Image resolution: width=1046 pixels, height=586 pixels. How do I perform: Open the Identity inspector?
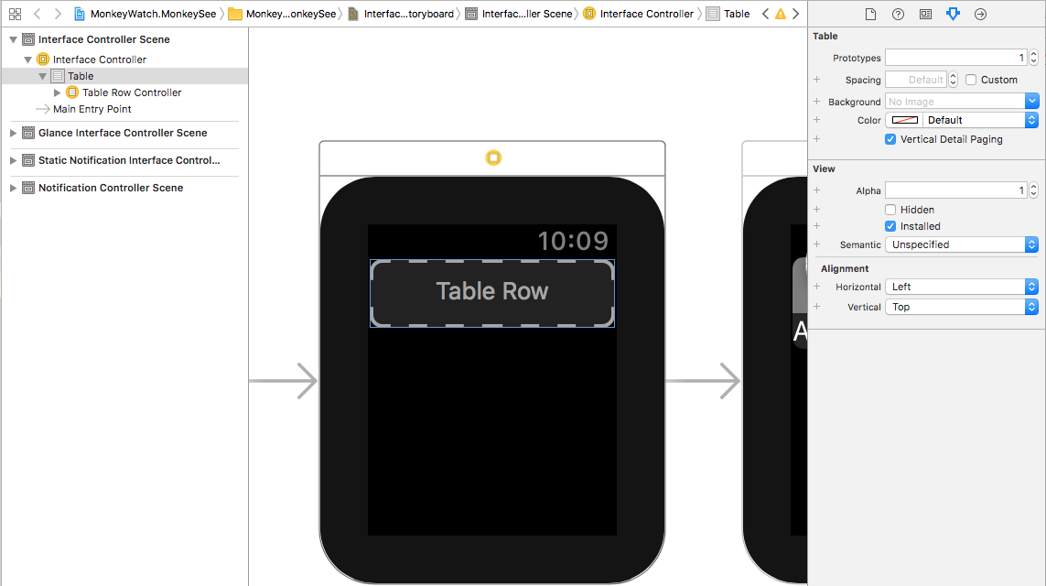point(925,14)
